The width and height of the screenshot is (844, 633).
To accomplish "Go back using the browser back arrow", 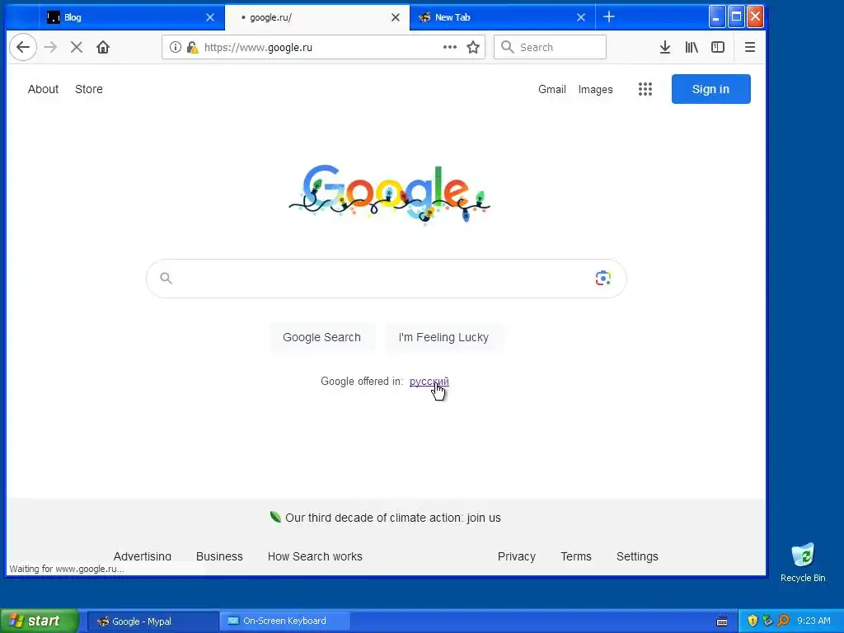I will [x=23, y=47].
